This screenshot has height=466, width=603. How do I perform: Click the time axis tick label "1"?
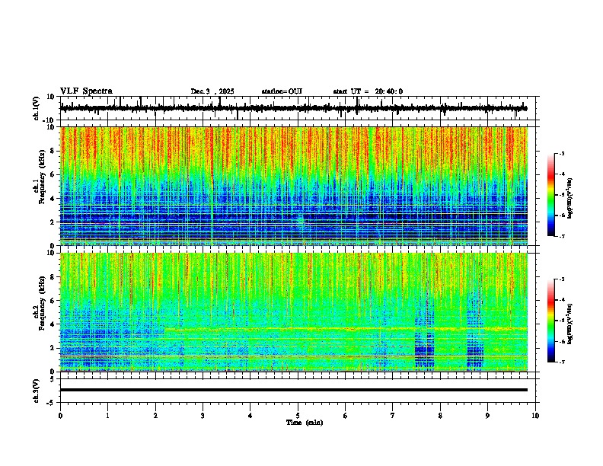pos(107,416)
